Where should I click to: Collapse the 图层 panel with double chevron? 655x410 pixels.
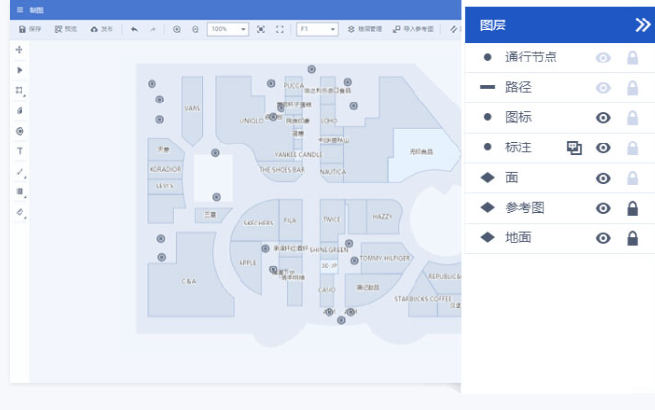(642, 25)
